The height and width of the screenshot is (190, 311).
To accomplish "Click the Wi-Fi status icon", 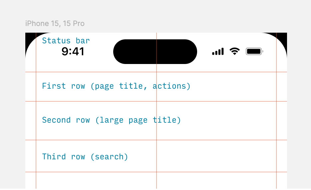I will [x=235, y=51].
